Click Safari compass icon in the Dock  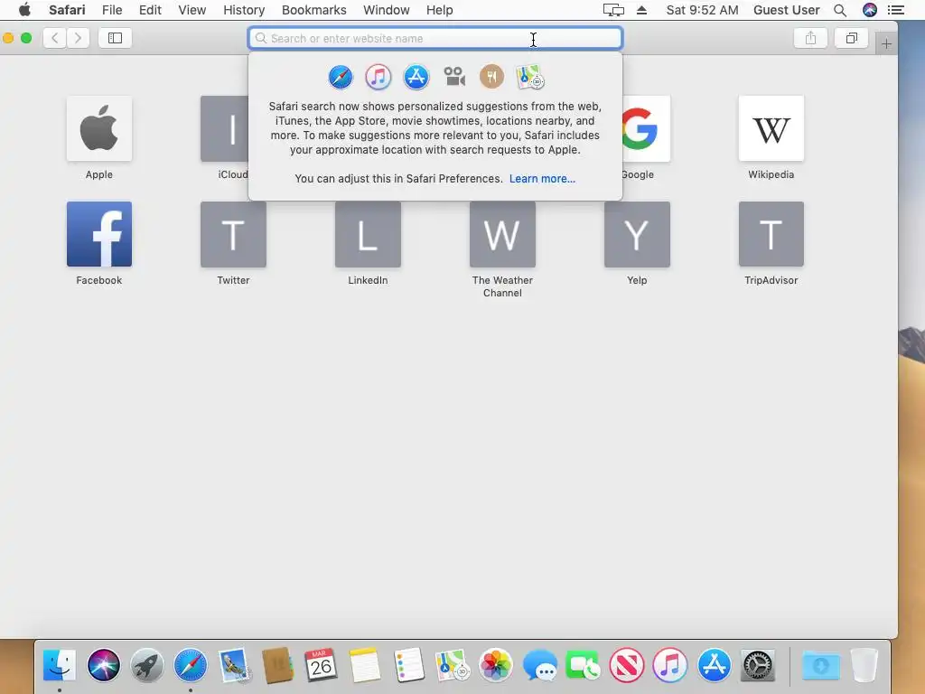point(191,664)
